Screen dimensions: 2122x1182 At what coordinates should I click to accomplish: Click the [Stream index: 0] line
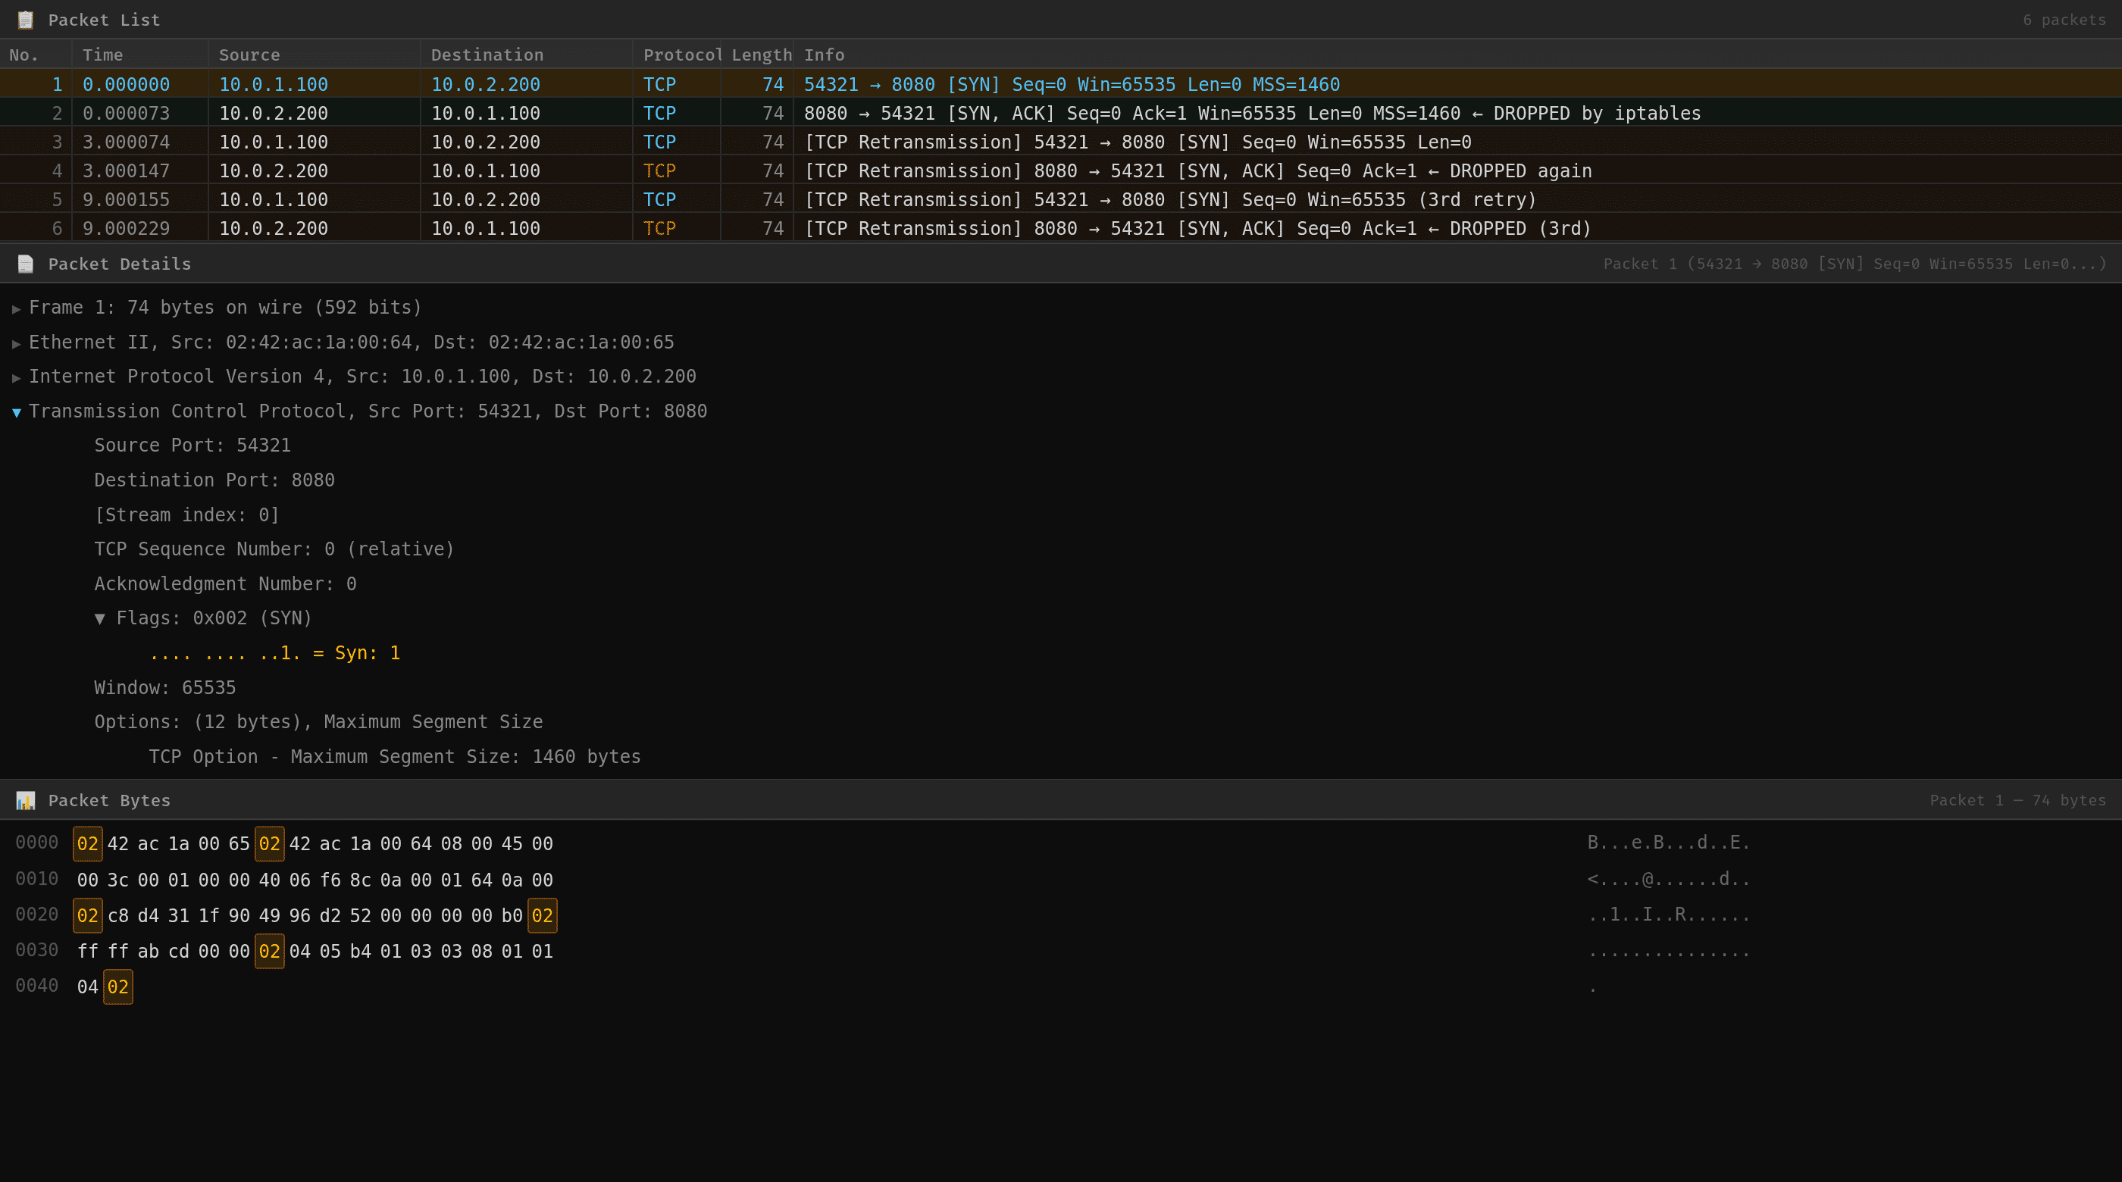[187, 514]
